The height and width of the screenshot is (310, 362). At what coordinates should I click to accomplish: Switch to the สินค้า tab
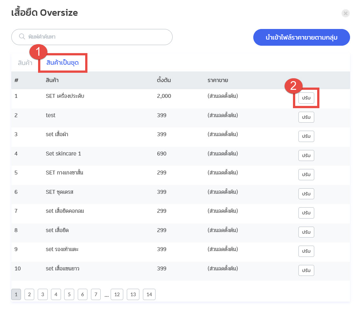pyautogui.click(x=25, y=63)
